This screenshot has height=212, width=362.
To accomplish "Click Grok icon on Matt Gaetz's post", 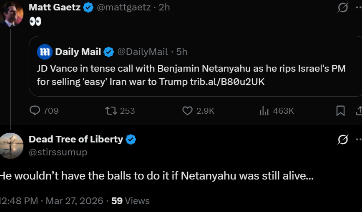I will 343,7.
